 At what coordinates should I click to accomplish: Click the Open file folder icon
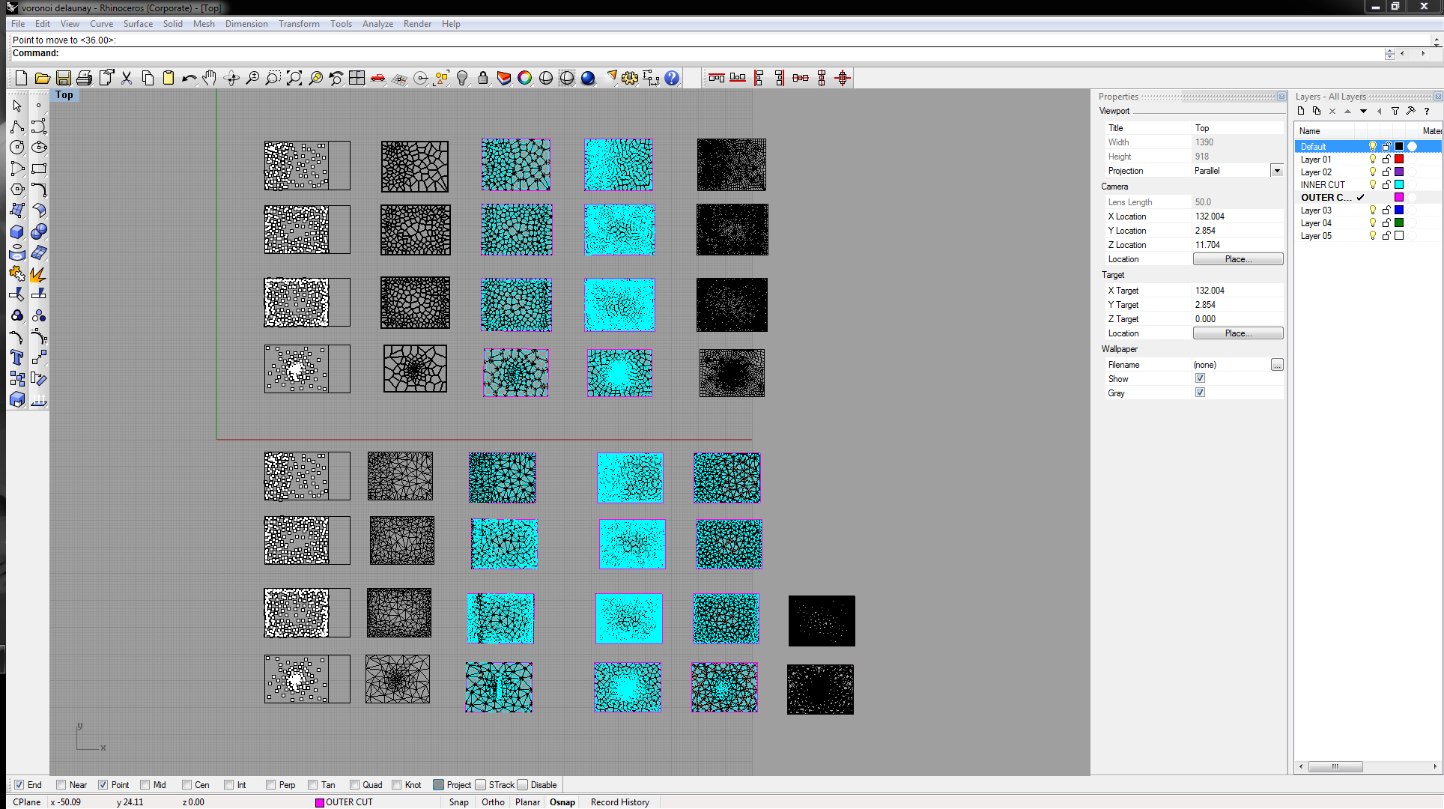[43, 78]
